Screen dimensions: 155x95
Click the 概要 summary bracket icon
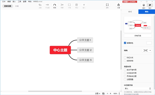62,5
